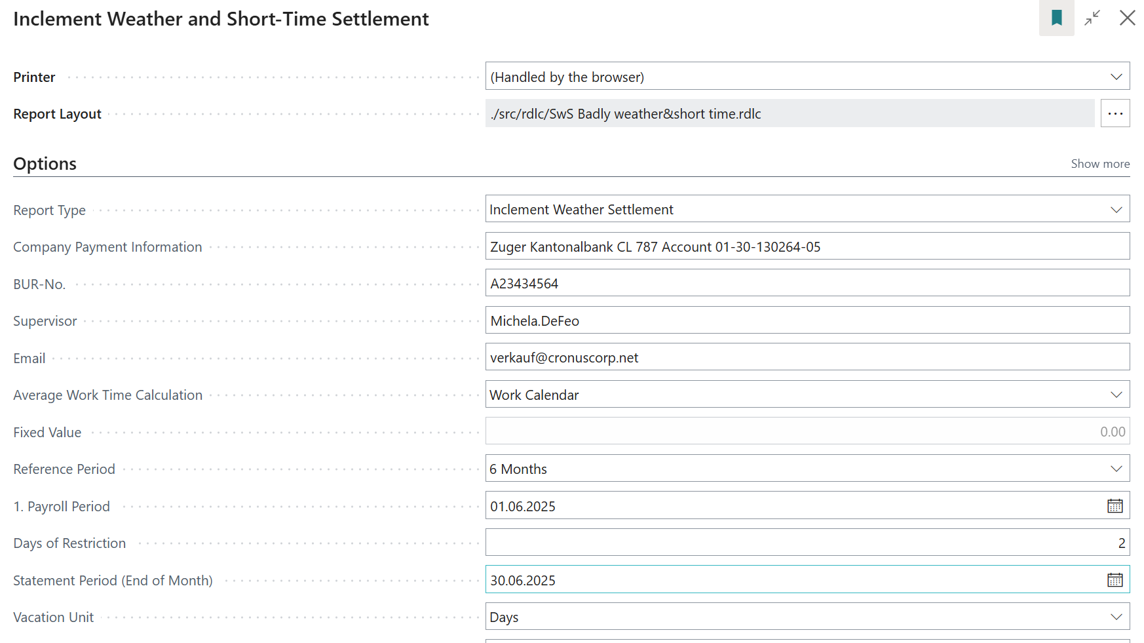Open the Report Type dropdown

pos(1116,210)
